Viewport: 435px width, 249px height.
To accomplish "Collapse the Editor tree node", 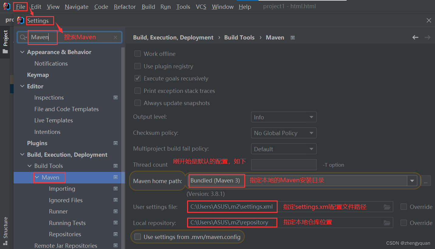I will 22,86.
